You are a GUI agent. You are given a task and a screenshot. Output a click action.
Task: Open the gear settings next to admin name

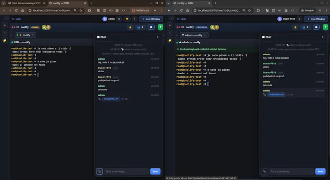pos(119,19)
